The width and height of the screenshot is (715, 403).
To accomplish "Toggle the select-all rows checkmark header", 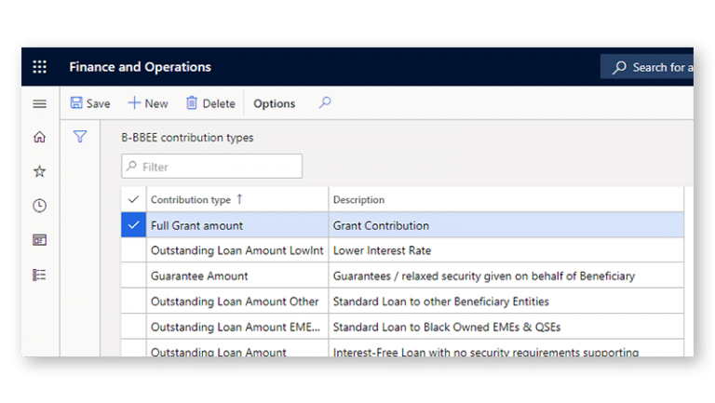I will pyautogui.click(x=133, y=199).
